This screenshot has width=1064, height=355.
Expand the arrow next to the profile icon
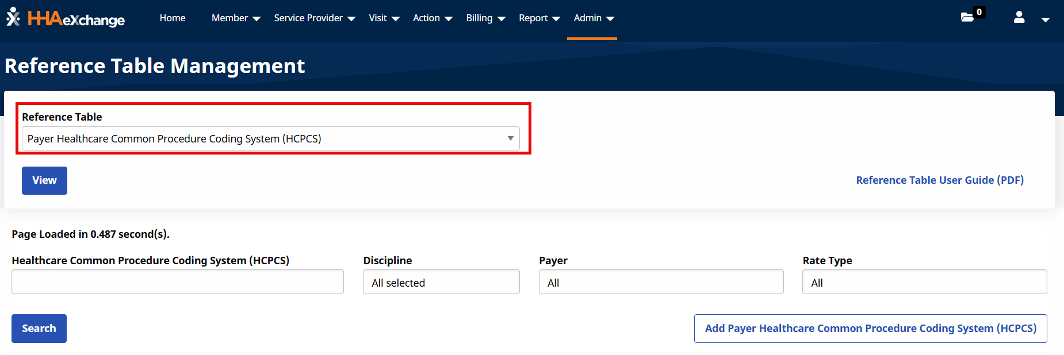coord(1045,20)
